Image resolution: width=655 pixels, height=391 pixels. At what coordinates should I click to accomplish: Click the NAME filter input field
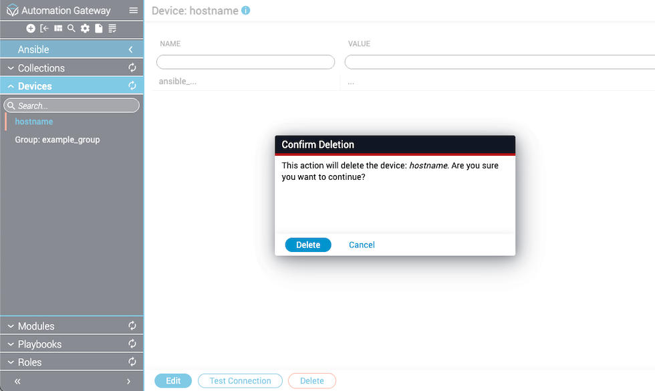click(x=246, y=62)
